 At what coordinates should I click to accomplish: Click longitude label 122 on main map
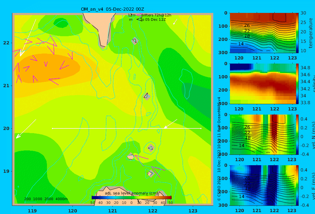pos(153,211)
